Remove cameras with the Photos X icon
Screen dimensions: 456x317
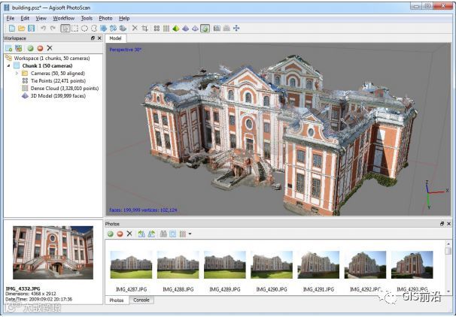click(129, 234)
